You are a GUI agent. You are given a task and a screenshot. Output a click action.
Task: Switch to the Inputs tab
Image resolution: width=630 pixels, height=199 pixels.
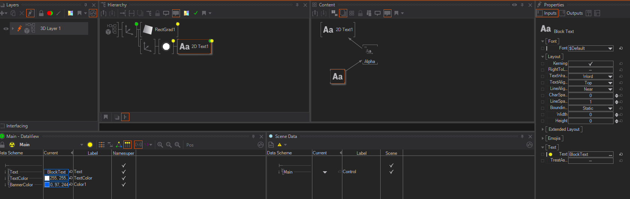(547, 13)
